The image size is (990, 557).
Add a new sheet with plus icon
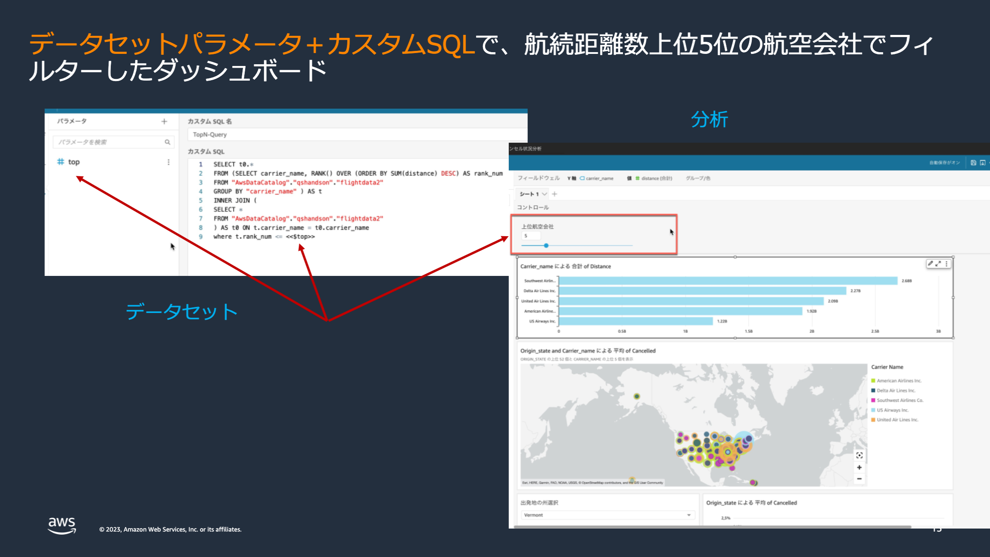tap(554, 194)
